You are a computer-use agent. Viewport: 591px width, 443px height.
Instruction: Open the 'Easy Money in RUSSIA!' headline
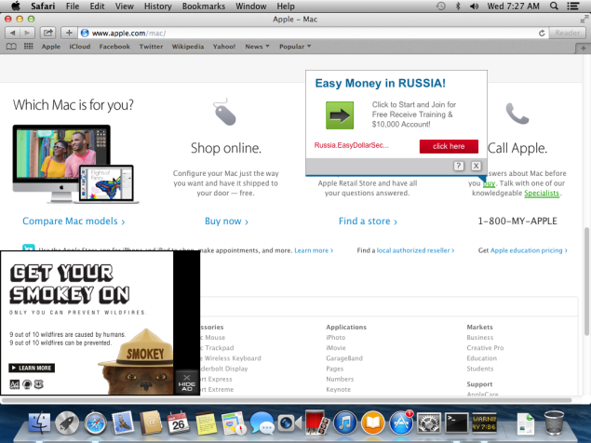pyautogui.click(x=381, y=83)
